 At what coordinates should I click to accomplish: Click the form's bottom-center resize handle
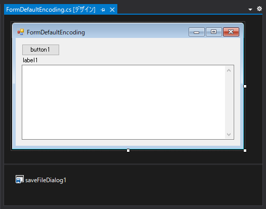click(128, 151)
